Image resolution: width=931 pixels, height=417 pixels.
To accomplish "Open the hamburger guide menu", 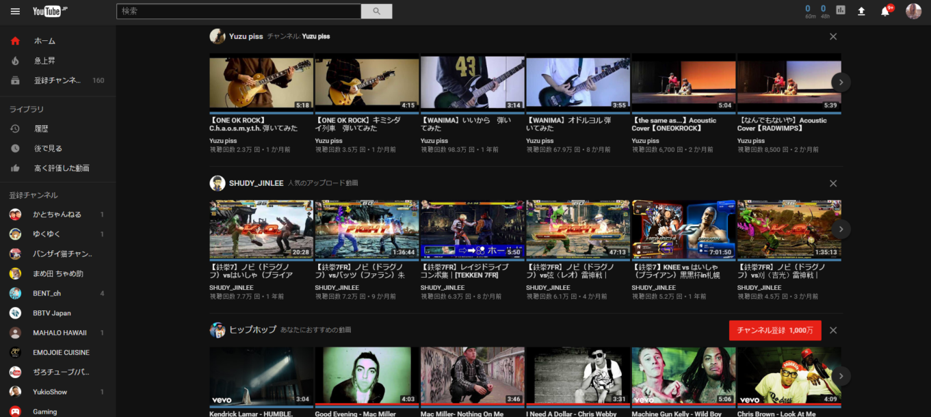I will 15,12.
